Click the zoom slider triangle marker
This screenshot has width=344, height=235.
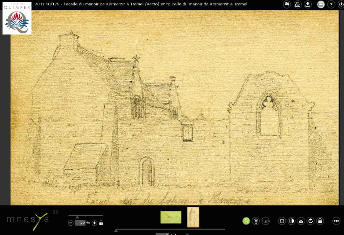77,218
